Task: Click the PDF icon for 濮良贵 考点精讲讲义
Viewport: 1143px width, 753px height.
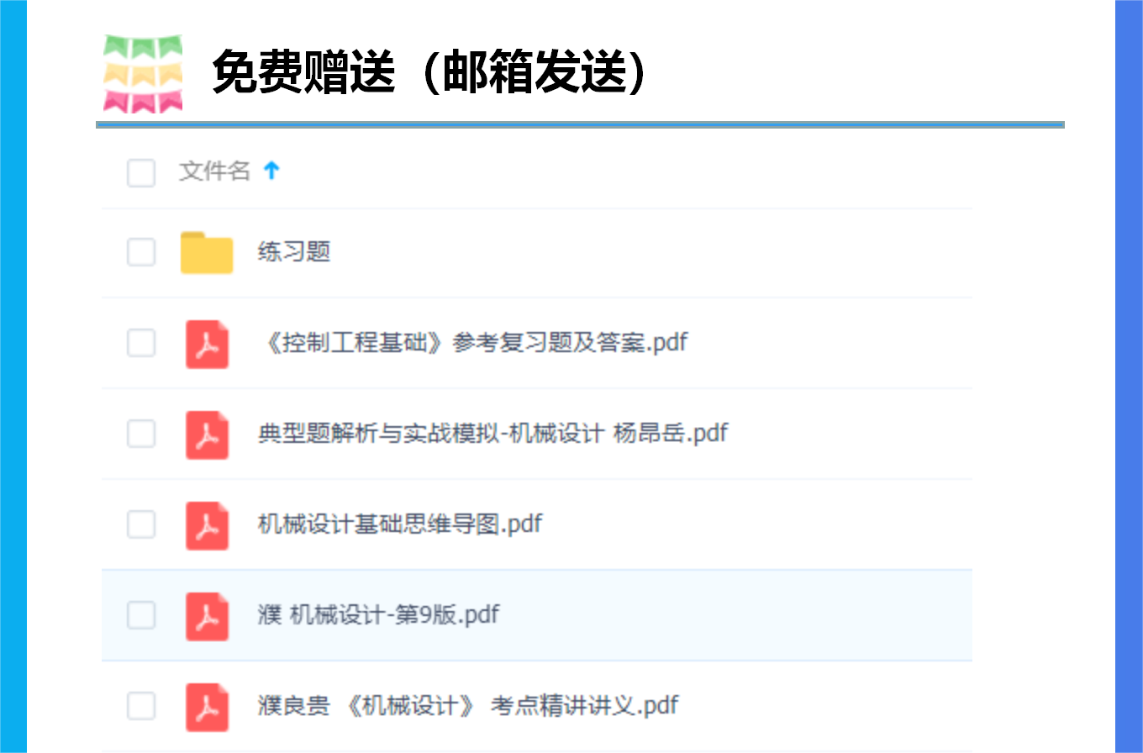Action: 207,707
